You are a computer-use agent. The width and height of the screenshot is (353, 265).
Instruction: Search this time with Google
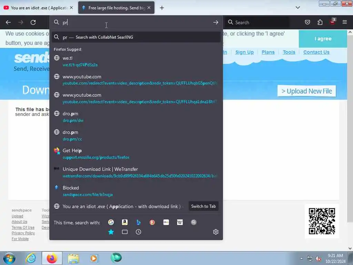coord(111,222)
